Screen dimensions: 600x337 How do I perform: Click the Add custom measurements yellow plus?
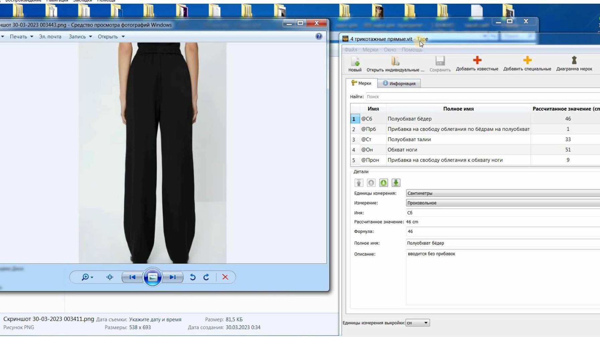527,60
